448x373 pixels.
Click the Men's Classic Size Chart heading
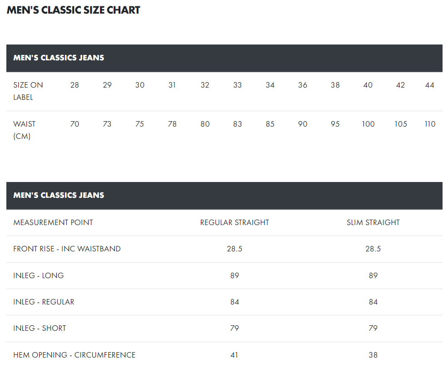pos(73,10)
